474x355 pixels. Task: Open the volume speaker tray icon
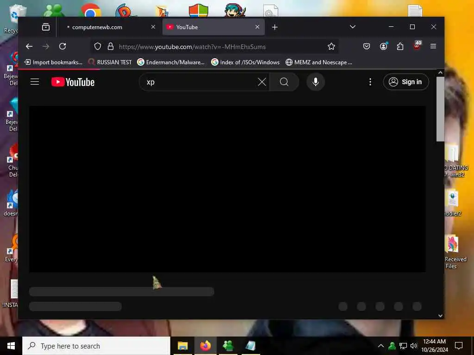414,346
